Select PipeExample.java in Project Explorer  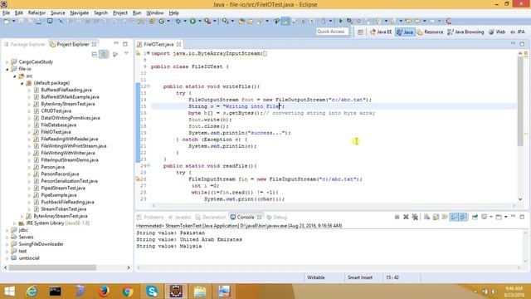tap(59, 195)
